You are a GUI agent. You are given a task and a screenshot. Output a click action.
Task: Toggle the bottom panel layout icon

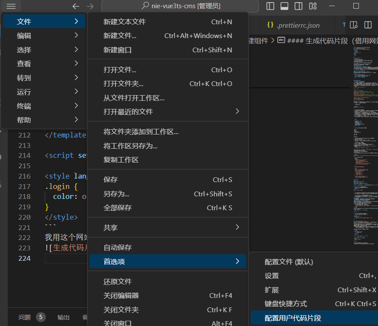click(284, 6)
